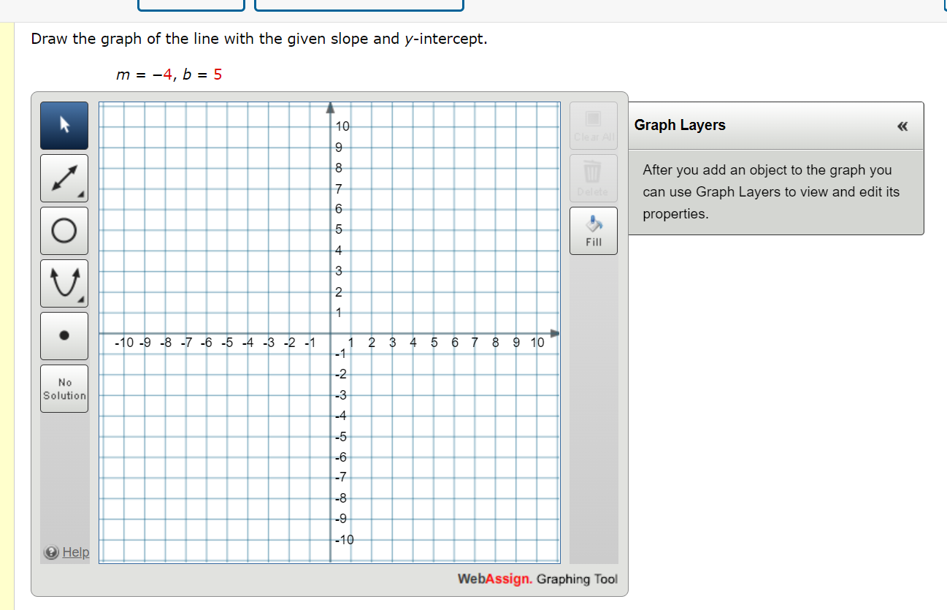947x610 pixels.
Task: Click the Delete button
Action: pos(593,178)
